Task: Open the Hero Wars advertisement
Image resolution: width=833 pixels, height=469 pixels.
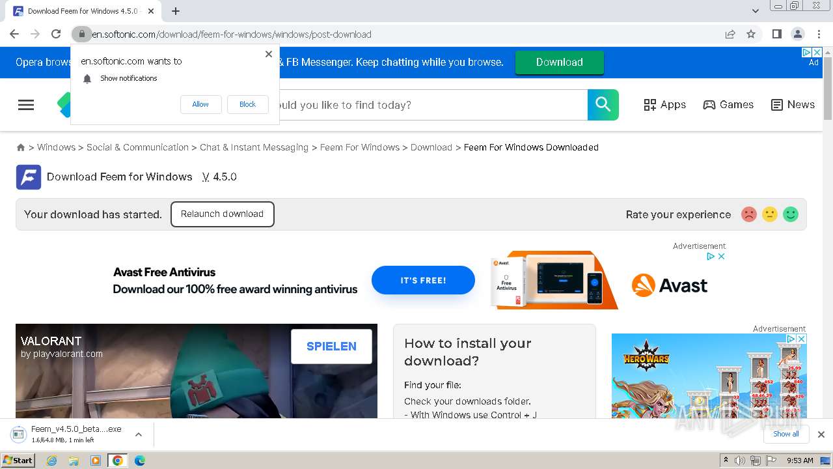Action: (709, 377)
